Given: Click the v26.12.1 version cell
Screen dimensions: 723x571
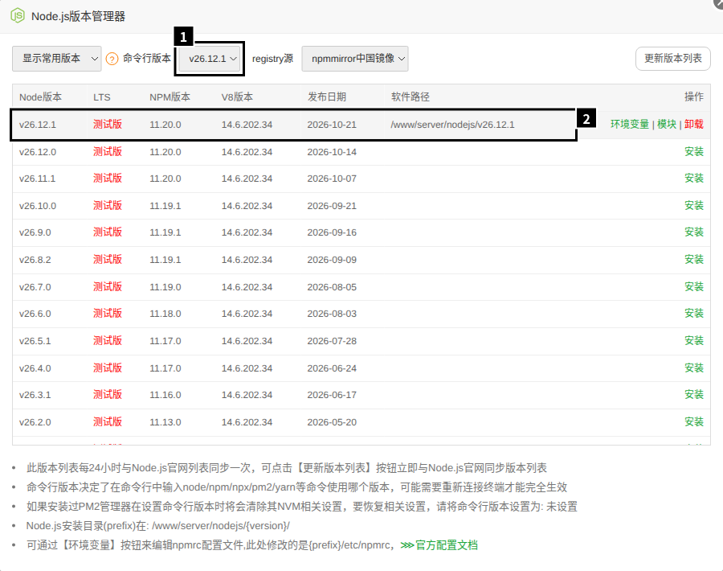Looking at the screenshot, I should click(x=37, y=125).
